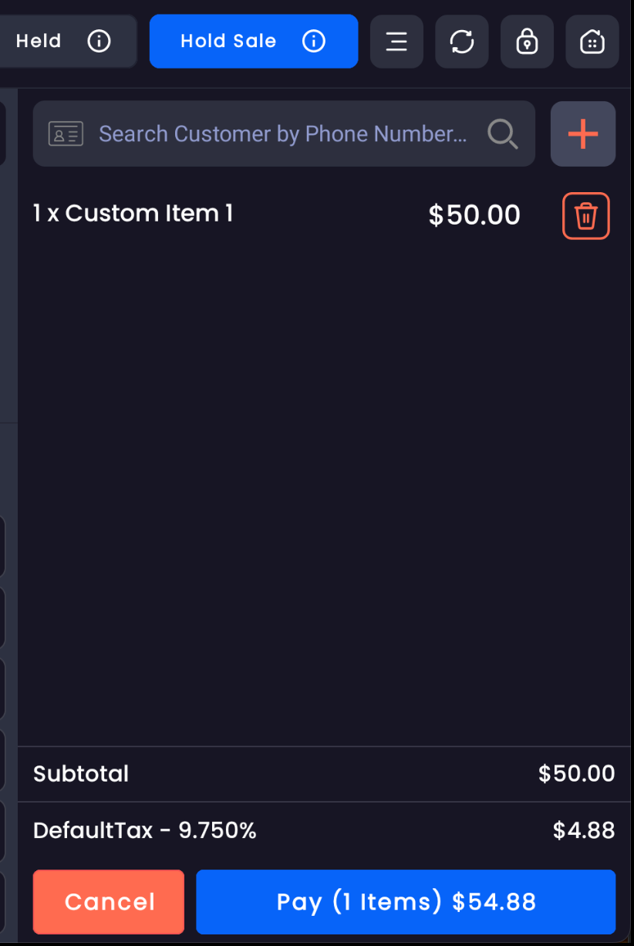Click the Subtotal label
The height and width of the screenshot is (946, 634).
[81, 774]
